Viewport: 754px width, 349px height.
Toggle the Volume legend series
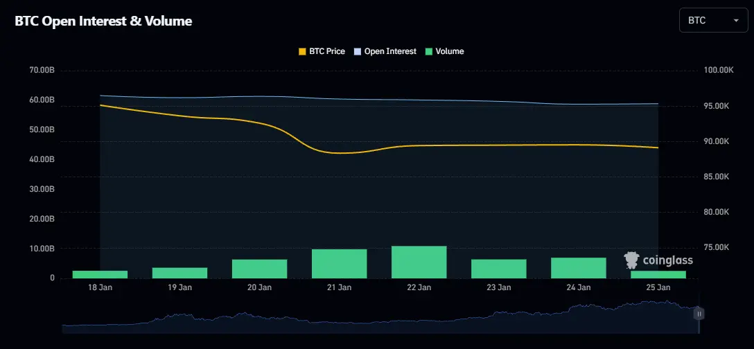click(x=444, y=51)
